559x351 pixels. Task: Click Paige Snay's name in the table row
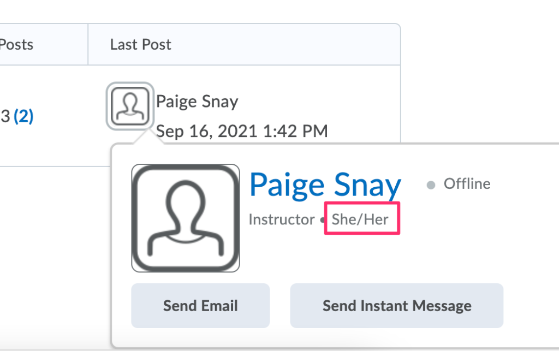point(197,102)
